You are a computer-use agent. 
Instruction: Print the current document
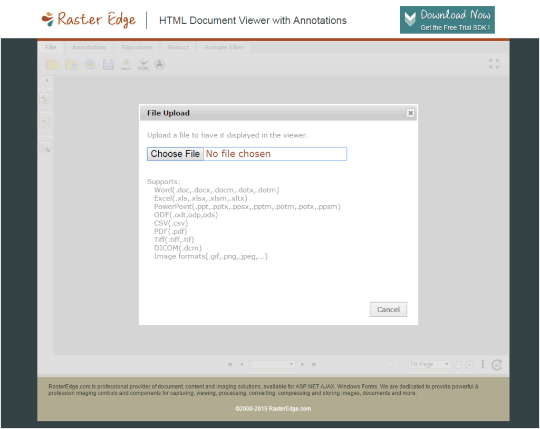coord(90,64)
